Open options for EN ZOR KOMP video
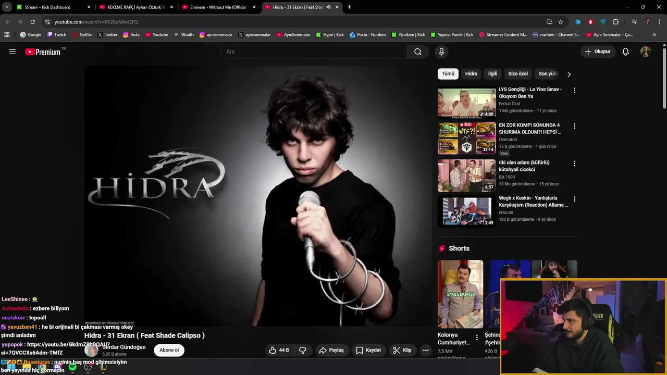The image size is (667, 375). pos(574,126)
